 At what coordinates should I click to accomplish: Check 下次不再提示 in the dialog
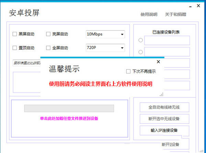coord(128,71)
